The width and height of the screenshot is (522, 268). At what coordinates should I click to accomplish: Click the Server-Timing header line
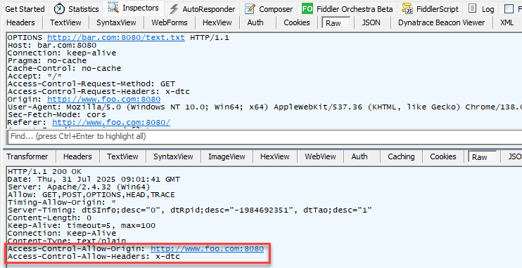click(x=189, y=210)
